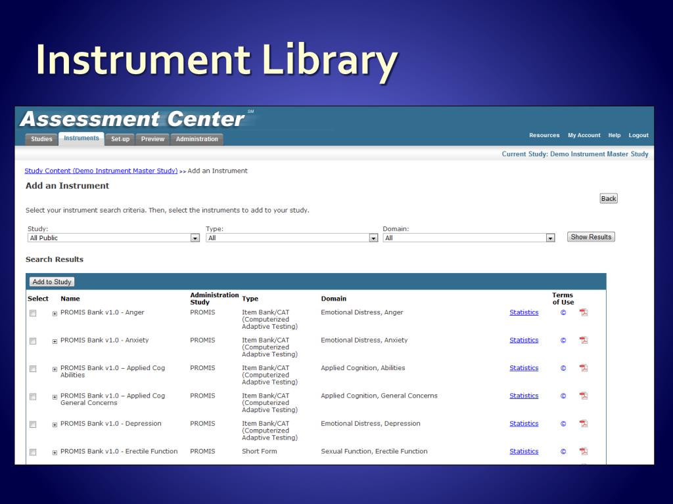Expand the Applied Cog Abilities row
Screen dimensions: 673x504
point(55,369)
